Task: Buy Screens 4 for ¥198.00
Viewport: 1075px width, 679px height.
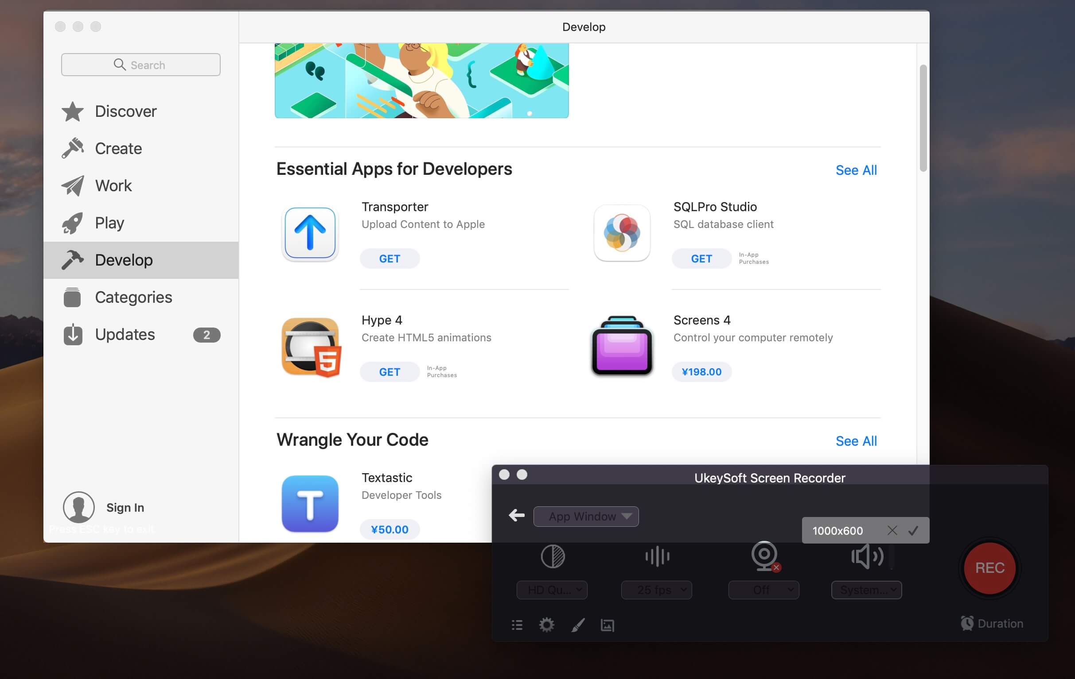Action: click(701, 372)
